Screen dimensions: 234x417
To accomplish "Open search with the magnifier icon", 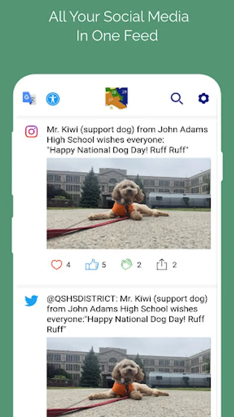I will [177, 98].
